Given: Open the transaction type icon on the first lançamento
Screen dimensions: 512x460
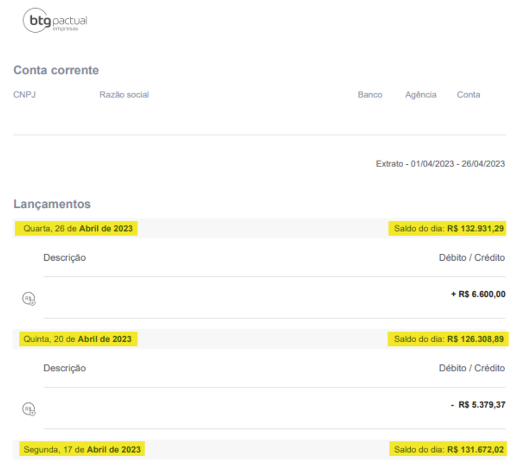Looking at the screenshot, I should point(29,298).
